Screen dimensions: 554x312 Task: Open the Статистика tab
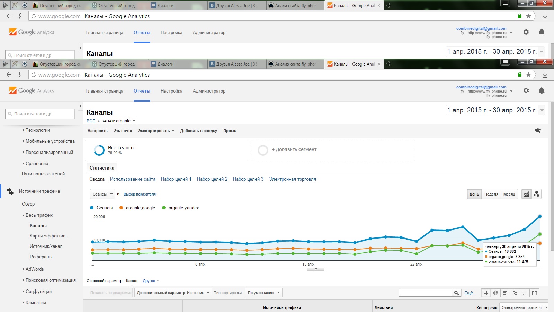(102, 168)
